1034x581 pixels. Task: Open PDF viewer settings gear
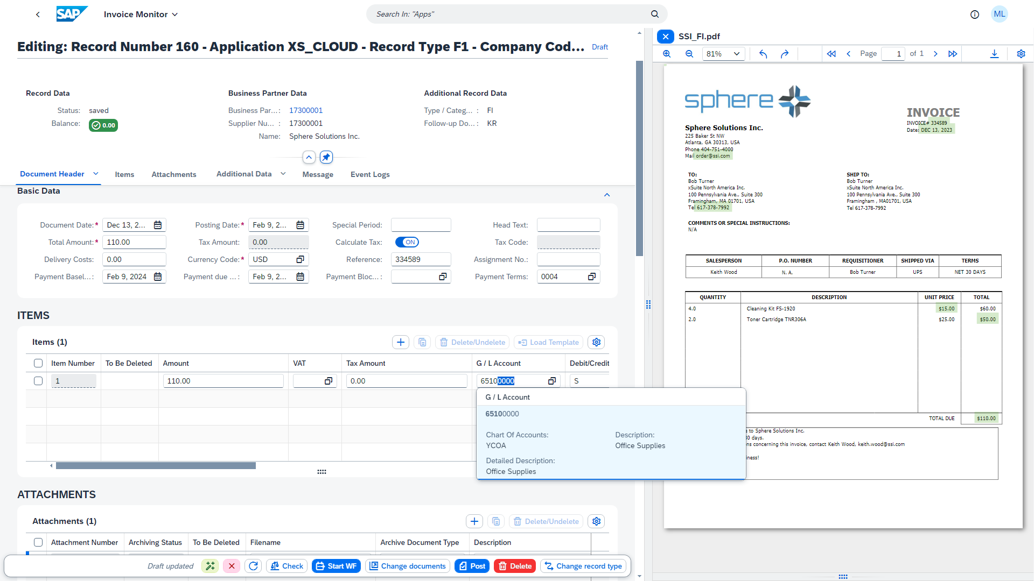(1021, 54)
